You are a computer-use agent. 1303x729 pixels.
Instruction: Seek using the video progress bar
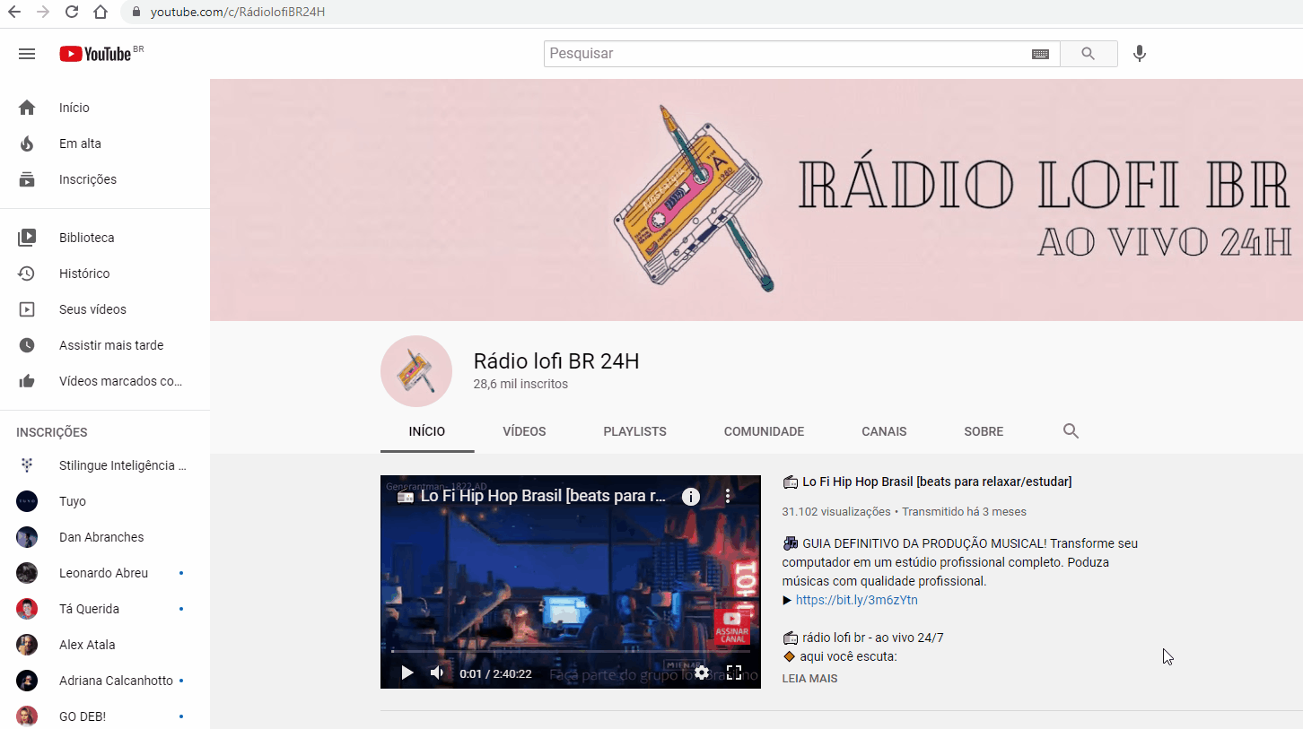[x=570, y=652]
